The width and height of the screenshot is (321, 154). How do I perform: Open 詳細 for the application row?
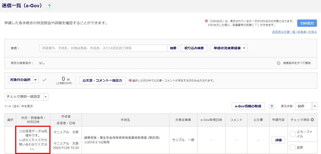point(278,140)
